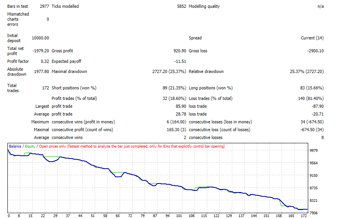Select the Initial deposit value 10000.00

(41, 38)
